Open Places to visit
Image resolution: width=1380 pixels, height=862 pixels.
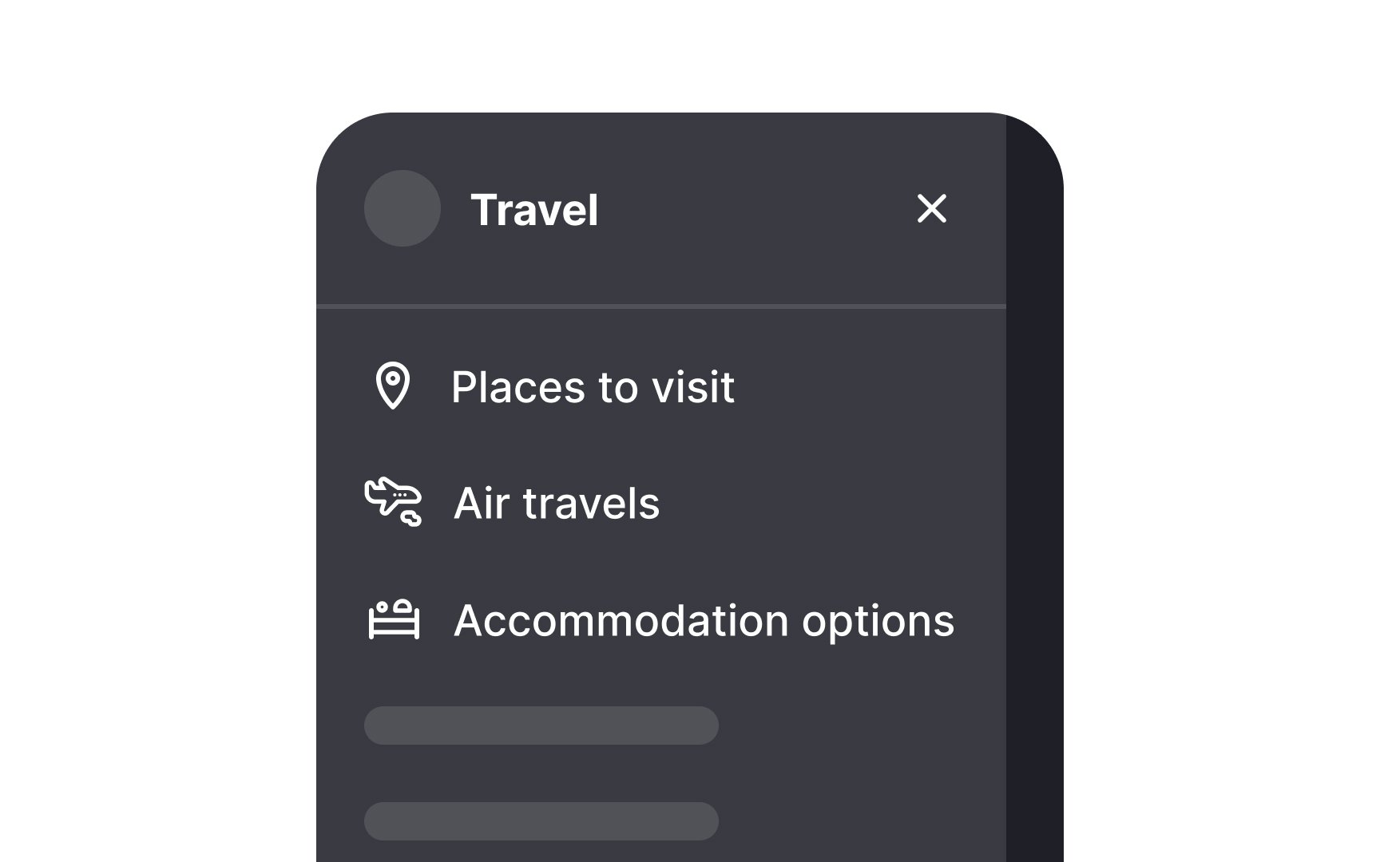point(592,387)
